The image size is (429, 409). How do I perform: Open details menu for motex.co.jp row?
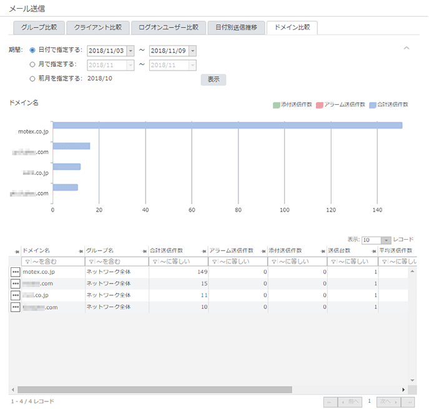[15, 272]
